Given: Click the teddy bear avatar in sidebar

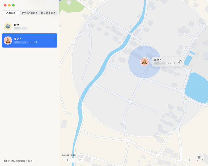Looking at the screenshot, I should click(8, 40).
